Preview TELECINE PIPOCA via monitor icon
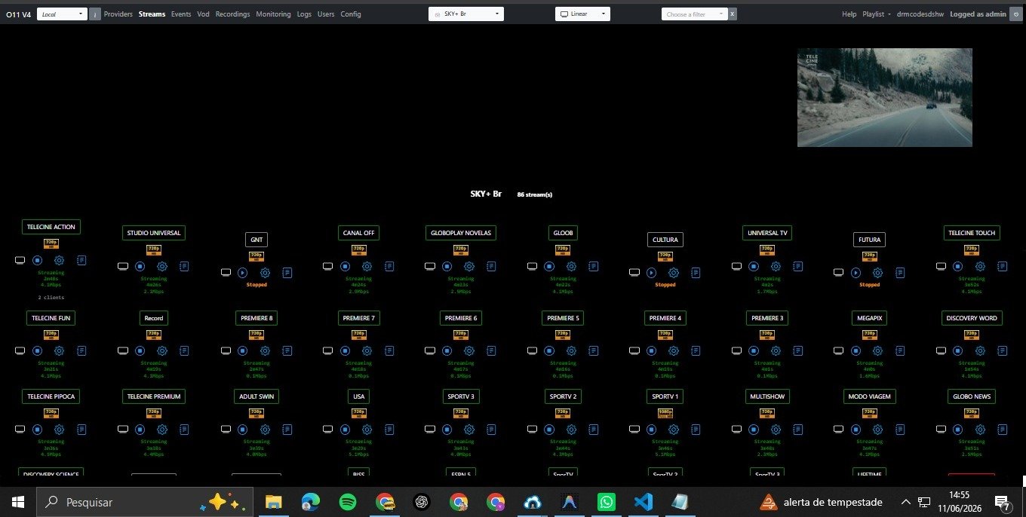1026x517 pixels. click(x=20, y=429)
